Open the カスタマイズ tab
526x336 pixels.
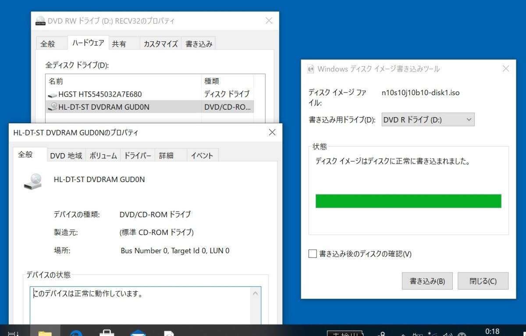[161, 43]
